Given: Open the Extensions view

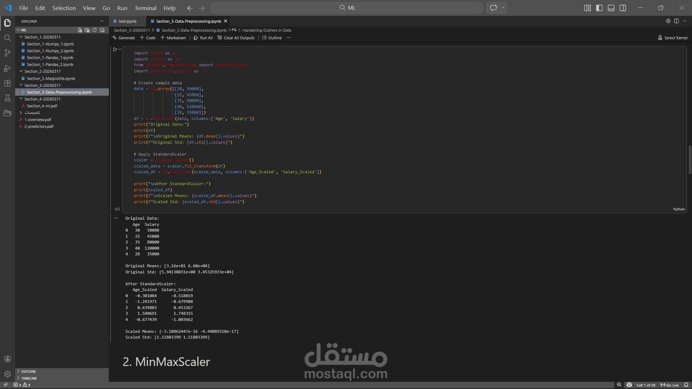Looking at the screenshot, I should point(7,83).
